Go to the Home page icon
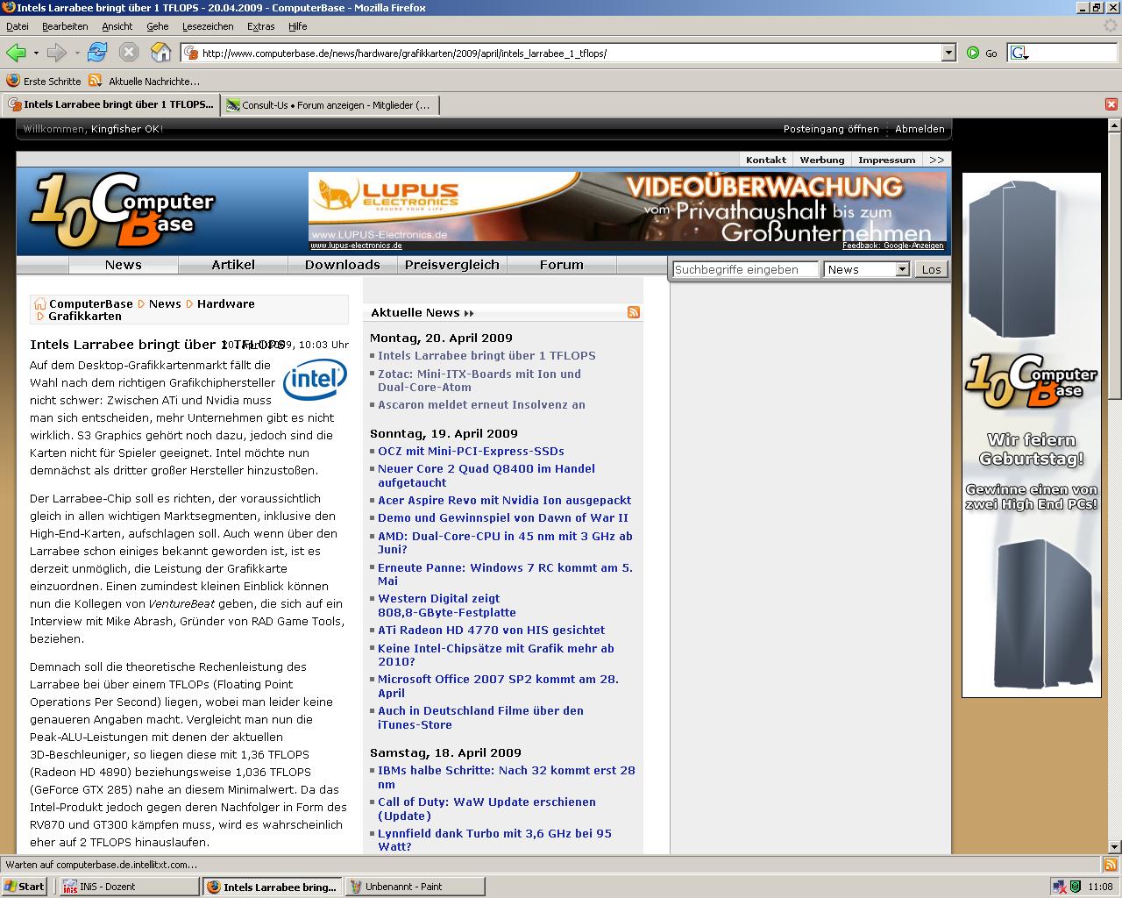1122x898 pixels. pyautogui.click(x=161, y=53)
